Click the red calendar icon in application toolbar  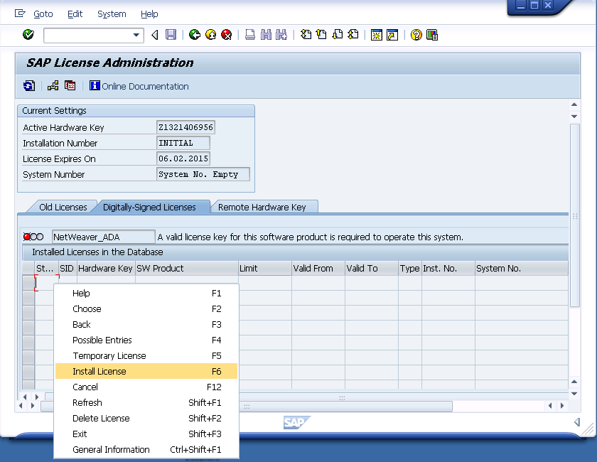[x=70, y=86]
